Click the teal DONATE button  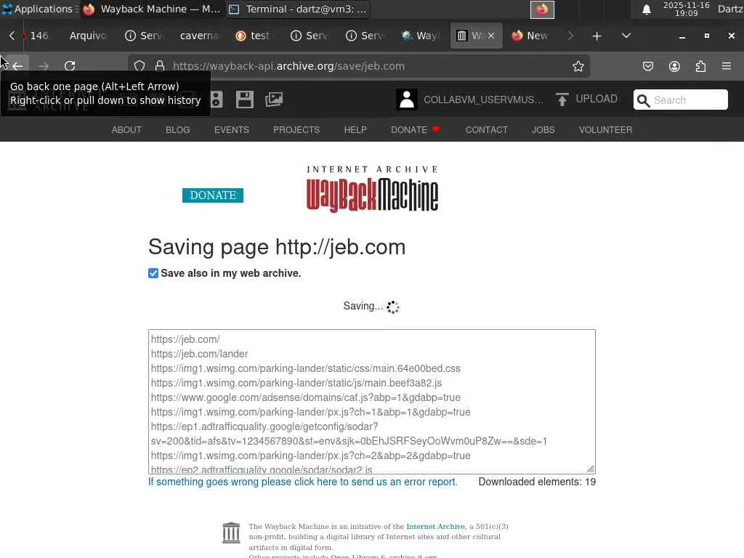213,195
